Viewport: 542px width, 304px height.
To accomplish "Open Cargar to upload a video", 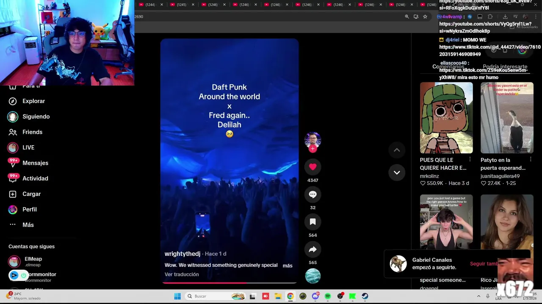I will point(25,194).
